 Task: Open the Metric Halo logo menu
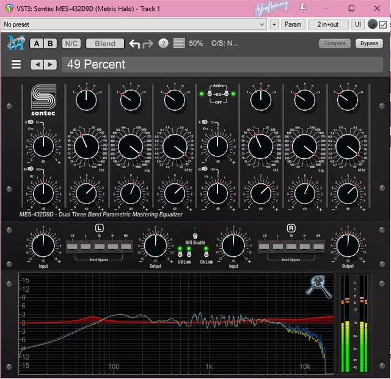coord(16,43)
